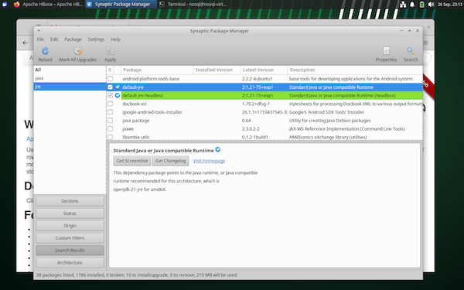Switch to Firefox Apache HBase taskbar item
464x290 pixels.
(49, 5)
